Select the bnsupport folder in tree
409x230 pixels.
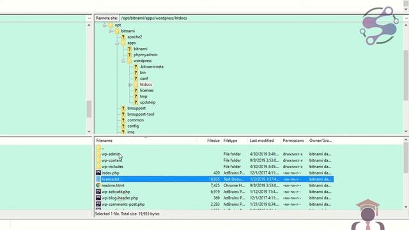(x=136, y=108)
